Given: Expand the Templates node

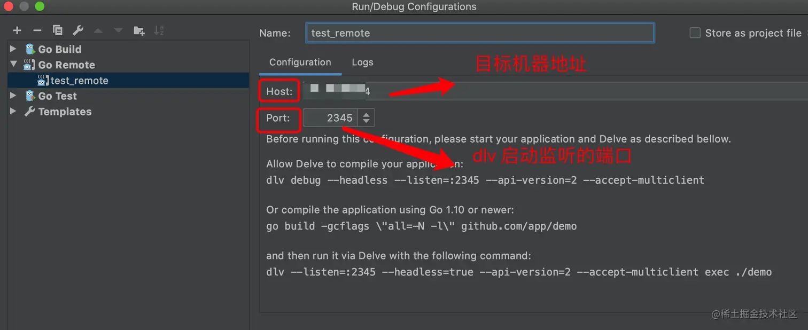Looking at the screenshot, I should (13, 112).
